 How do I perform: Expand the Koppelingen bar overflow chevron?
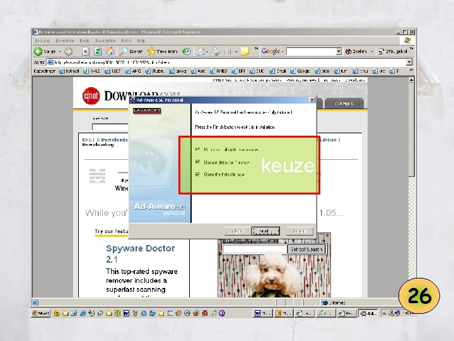tap(411, 70)
